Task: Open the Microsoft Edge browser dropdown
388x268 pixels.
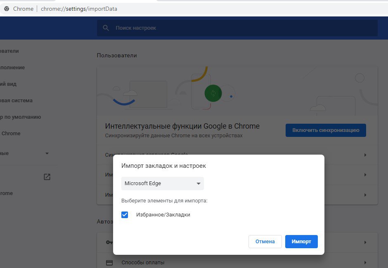Action: pyautogui.click(x=163, y=183)
